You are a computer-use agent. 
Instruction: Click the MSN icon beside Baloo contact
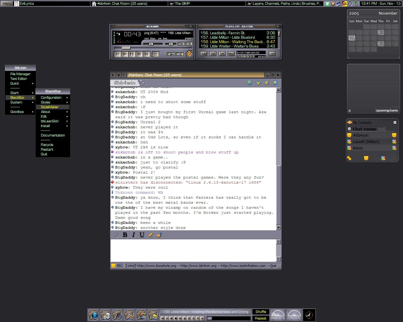click(x=349, y=148)
